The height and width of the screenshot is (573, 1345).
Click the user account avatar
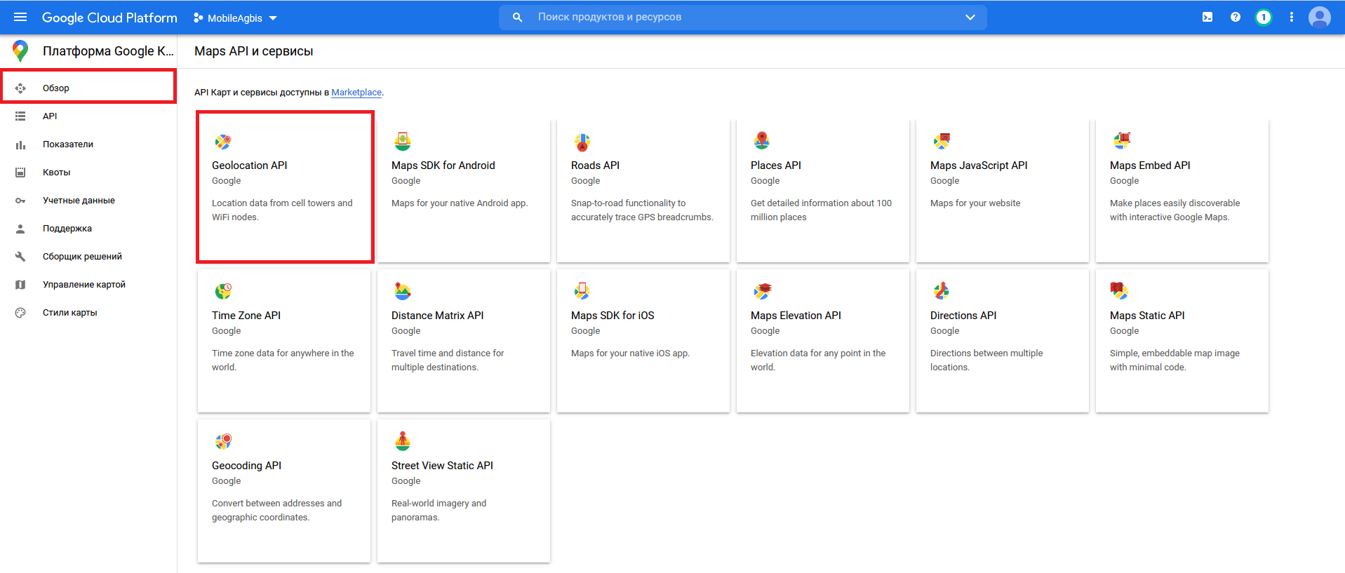(x=1320, y=18)
